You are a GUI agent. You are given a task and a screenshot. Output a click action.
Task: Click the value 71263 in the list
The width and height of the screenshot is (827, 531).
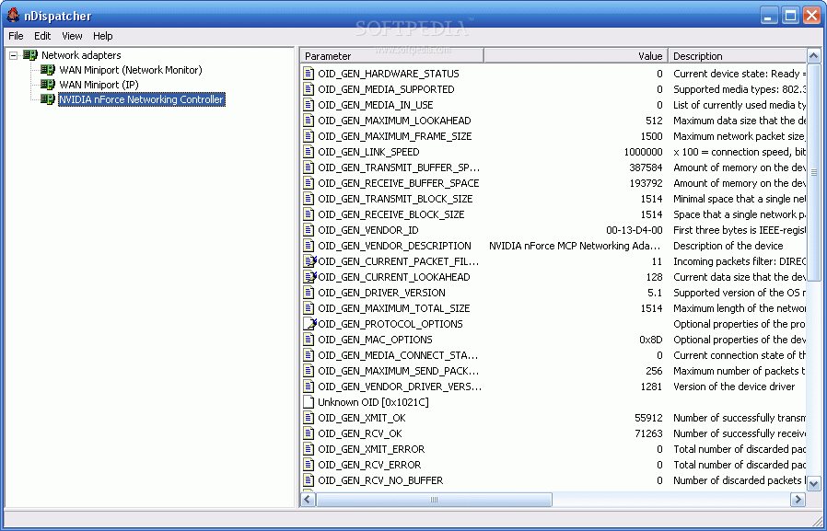tap(648, 433)
